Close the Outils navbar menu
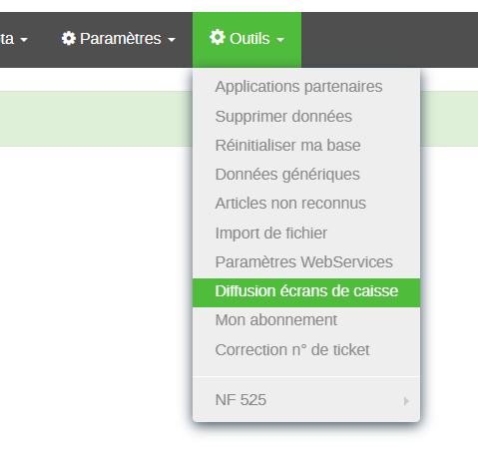Viewport: 478px width, 466px height. point(246,39)
